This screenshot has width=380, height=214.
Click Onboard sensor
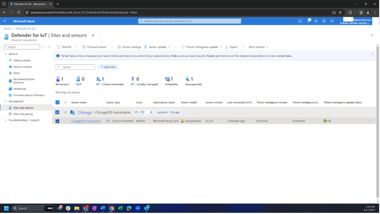pos(94,47)
